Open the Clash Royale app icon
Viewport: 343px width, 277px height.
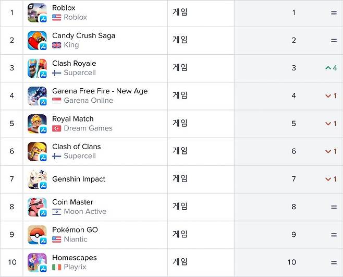point(37,68)
